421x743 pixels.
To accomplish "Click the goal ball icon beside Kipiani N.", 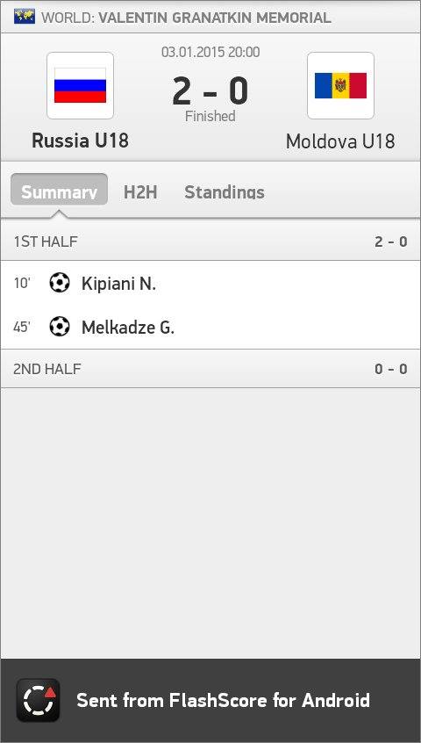I will point(60,283).
